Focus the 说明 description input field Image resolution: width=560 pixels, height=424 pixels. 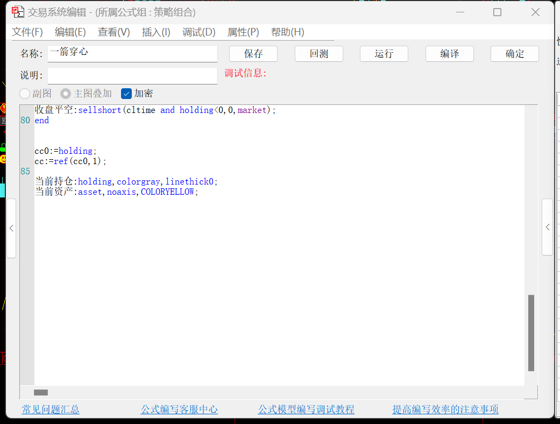coord(132,75)
